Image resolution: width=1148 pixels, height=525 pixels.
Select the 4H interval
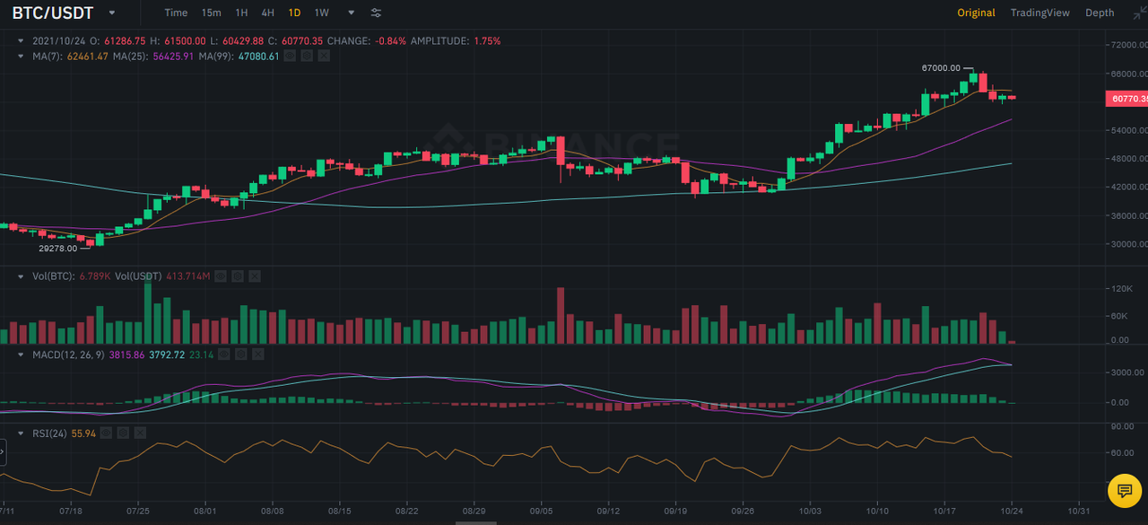(x=267, y=13)
